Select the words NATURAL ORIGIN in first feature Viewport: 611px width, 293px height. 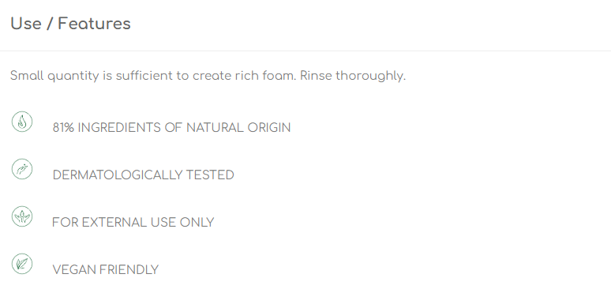[x=238, y=128]
